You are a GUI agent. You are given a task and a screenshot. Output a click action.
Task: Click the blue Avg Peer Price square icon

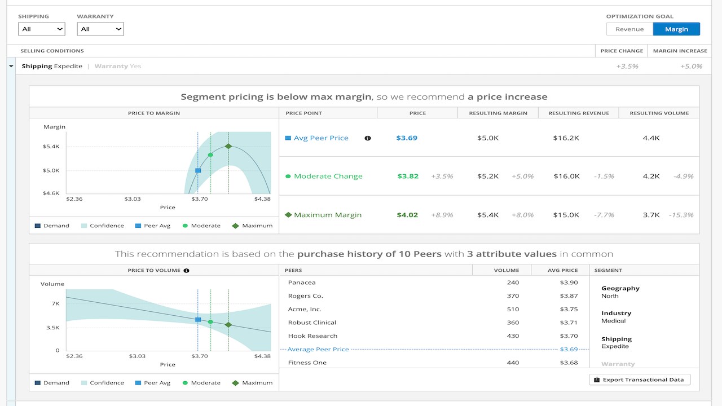click(288, 138)
